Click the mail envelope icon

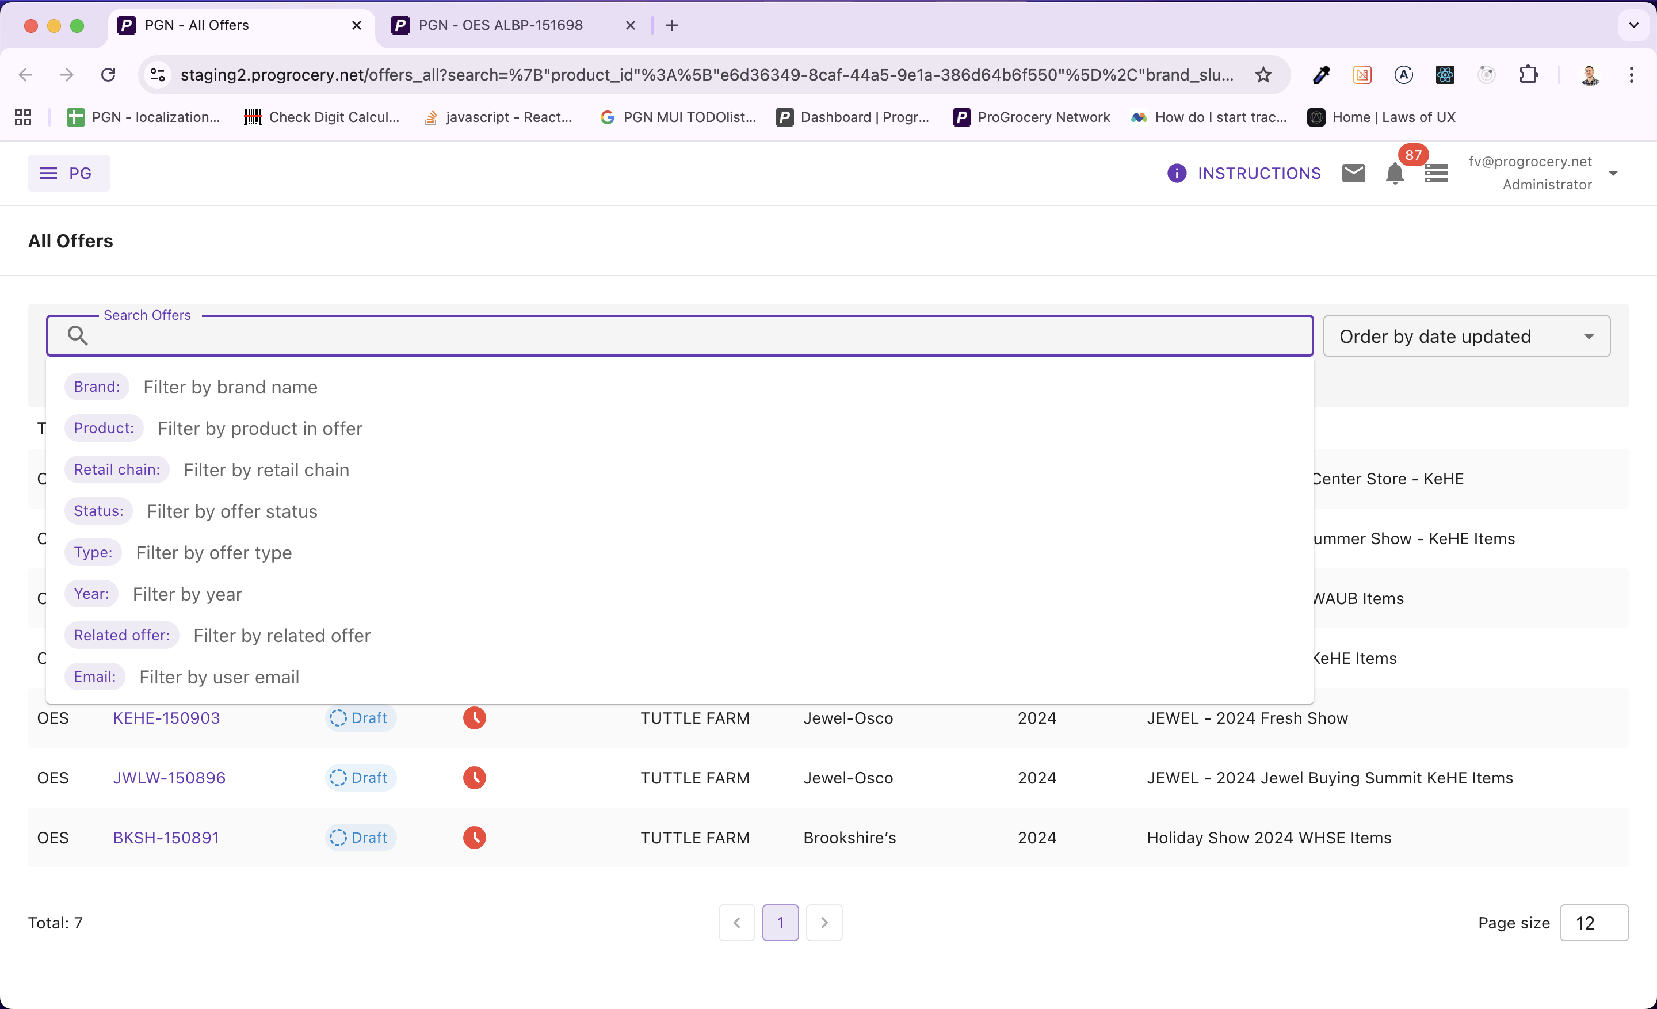click(x=1354, y=173)
